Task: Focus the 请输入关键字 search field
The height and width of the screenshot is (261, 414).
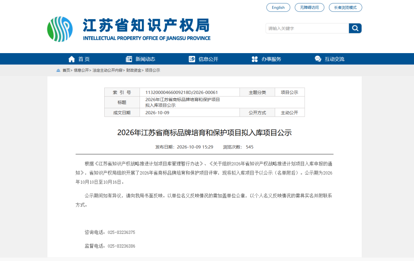Action: point(307,28)
